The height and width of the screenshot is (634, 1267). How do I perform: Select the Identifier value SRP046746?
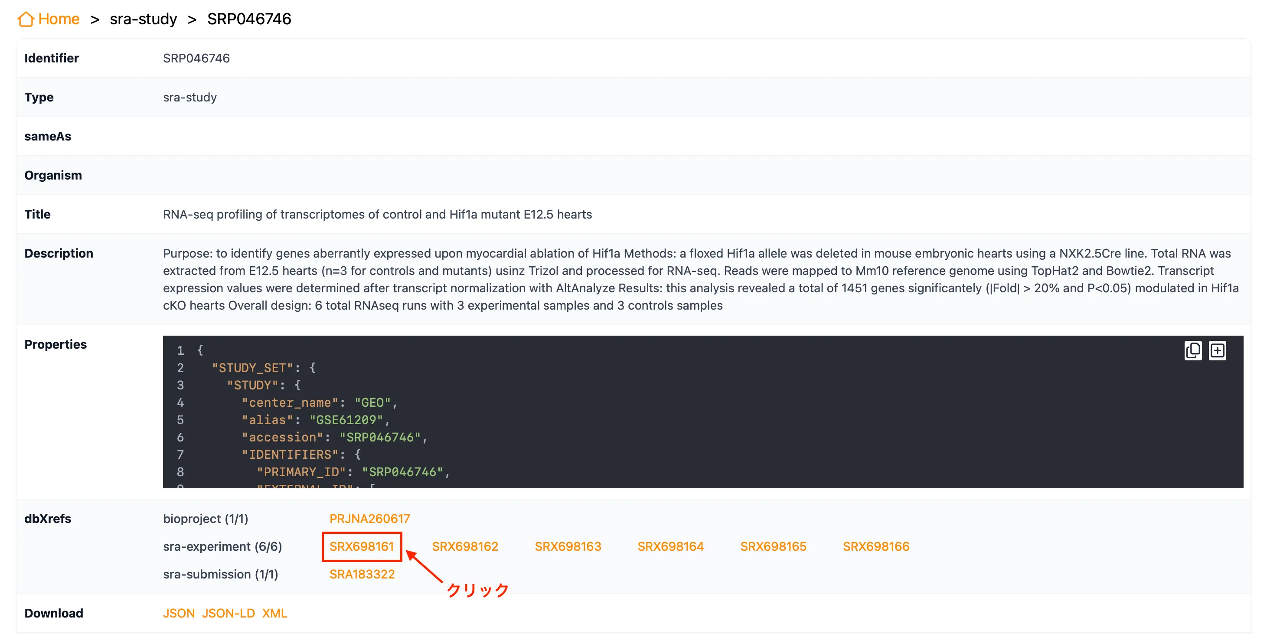(x=196, y=58)
